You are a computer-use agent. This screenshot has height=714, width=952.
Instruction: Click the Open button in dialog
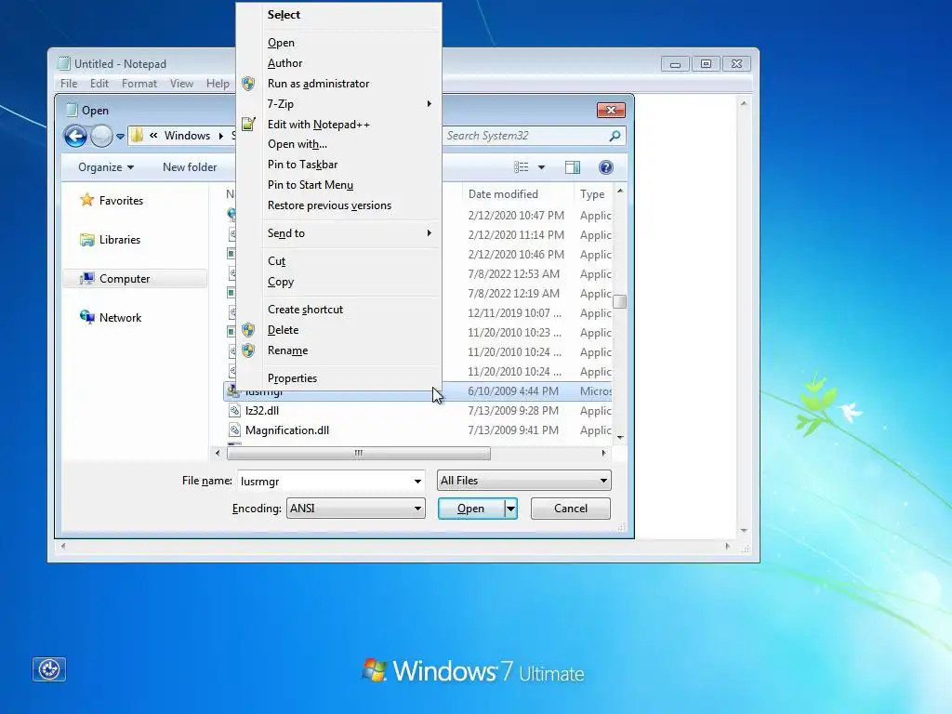click(x=471, y=509)
